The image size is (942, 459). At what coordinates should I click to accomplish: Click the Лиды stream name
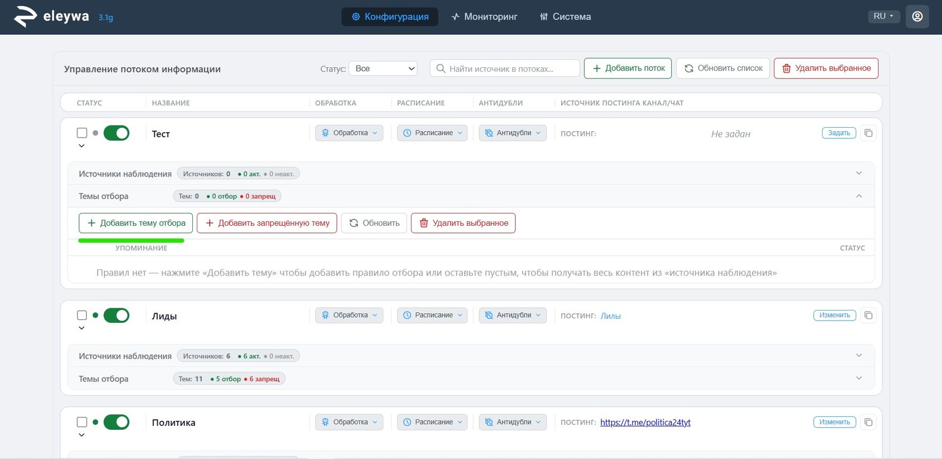coord(164,316)
